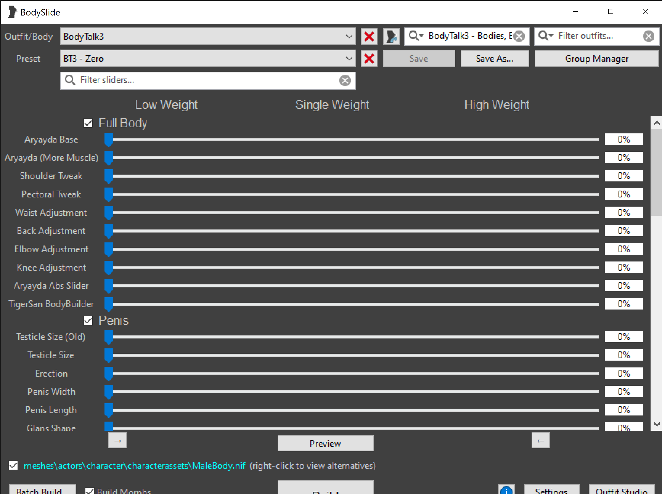This screenshot has height=494, width=662.
Task: Click left arrow copy high-to-low button
Action: coord(540,440)
